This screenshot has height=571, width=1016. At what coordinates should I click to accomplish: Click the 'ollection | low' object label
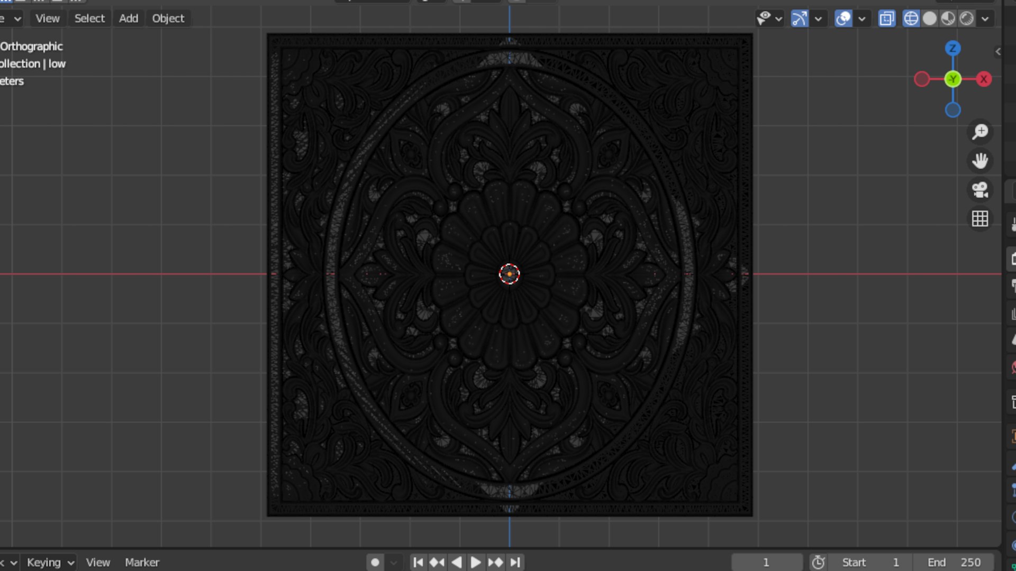[x=33, y=64]
